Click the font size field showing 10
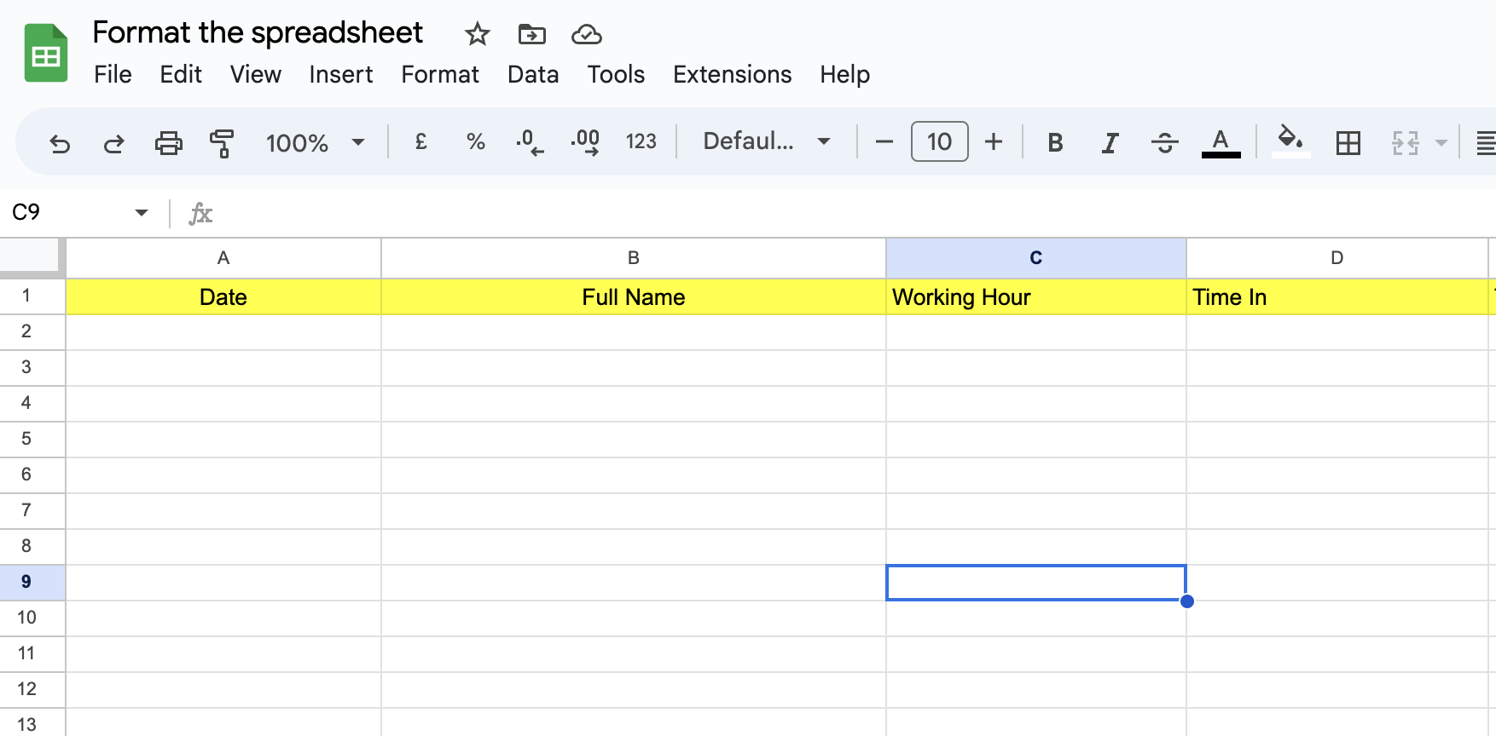Screen dimensions: 1496x736 939,141
